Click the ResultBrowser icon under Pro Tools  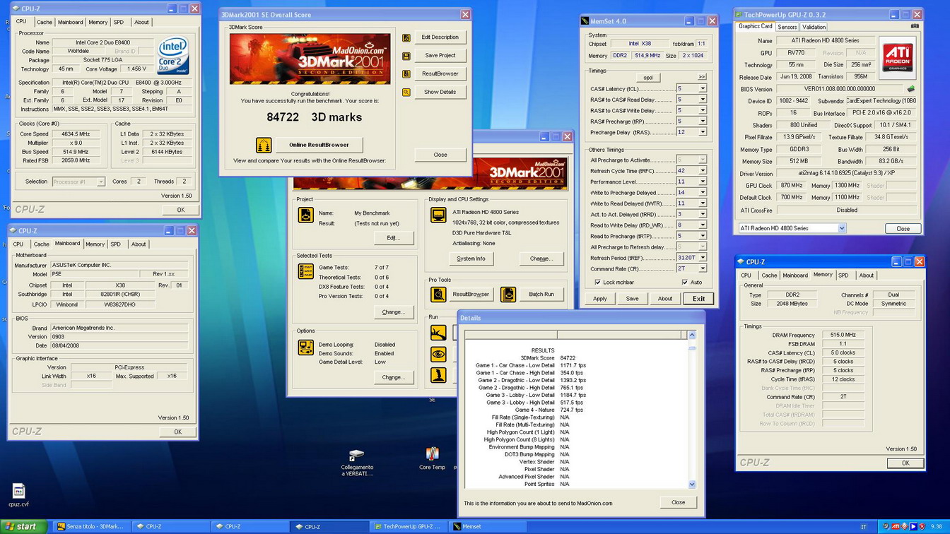(x=438, y=294)
